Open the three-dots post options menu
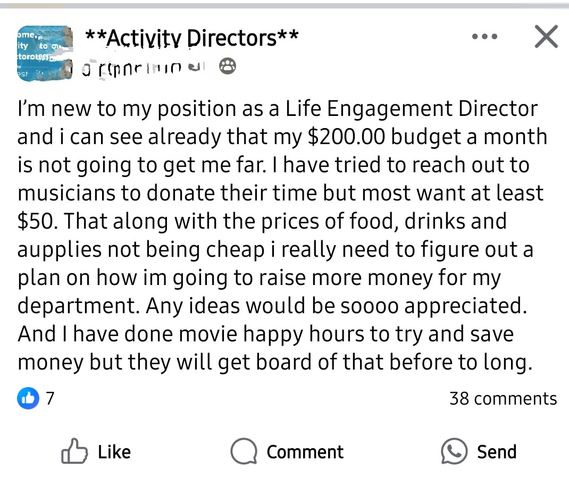569x478 pixels. point(484,37)
